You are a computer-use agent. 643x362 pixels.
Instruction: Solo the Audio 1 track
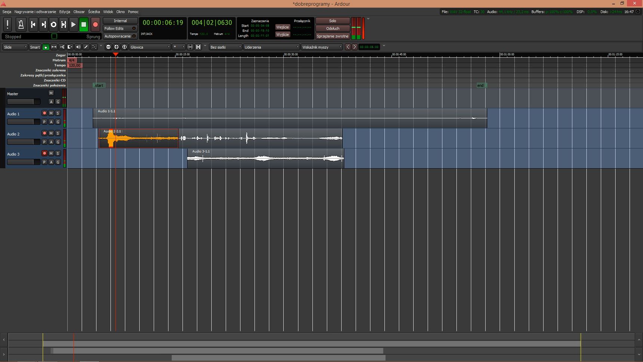(58, 113)
